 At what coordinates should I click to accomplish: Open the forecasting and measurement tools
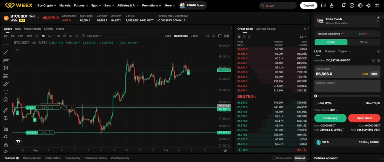point(6,76)
